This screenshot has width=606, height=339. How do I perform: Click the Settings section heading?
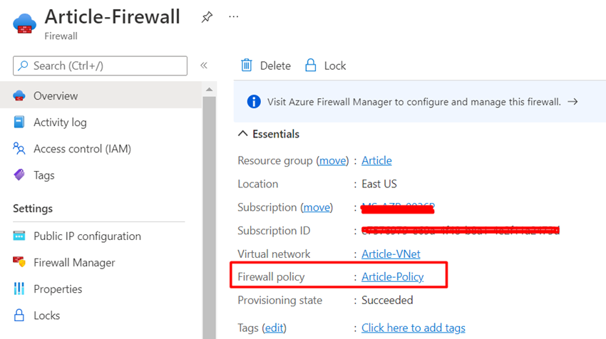pyautogui.click(x=33, y=209)
